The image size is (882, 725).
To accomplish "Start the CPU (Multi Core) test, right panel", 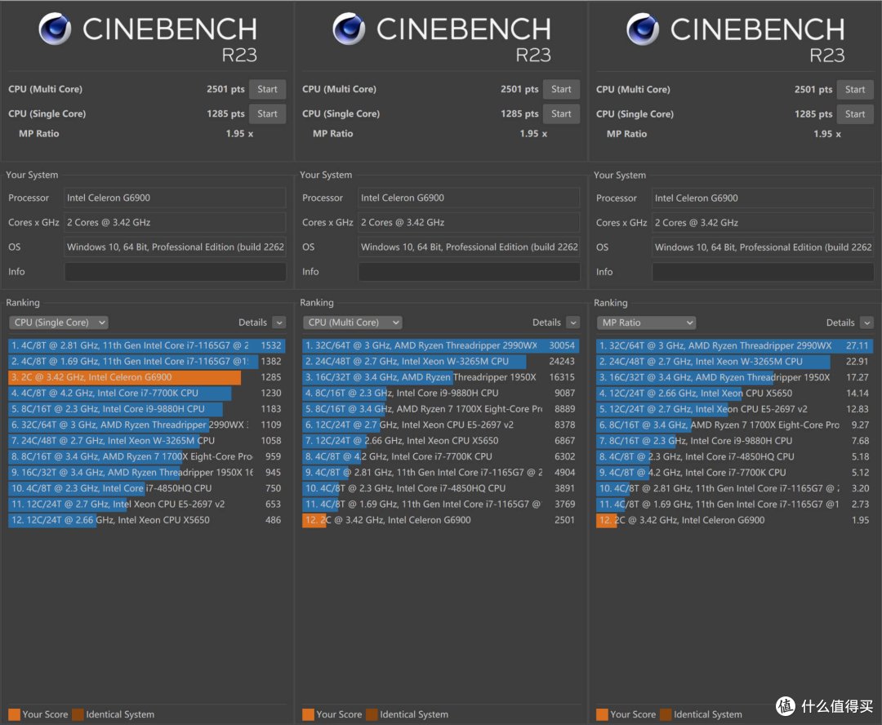I will tap(855, 89).
